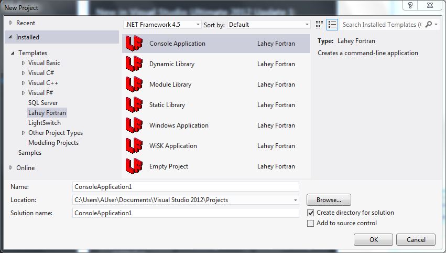The image size is (446, 253).
Task: Click the project Name input field
Action: click(x=186, y=187)
